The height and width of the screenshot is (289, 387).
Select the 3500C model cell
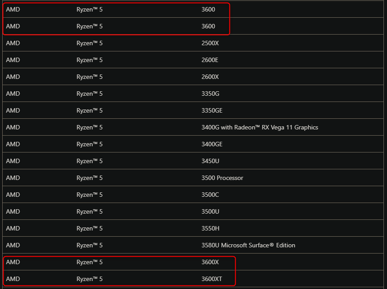[210, 195]
